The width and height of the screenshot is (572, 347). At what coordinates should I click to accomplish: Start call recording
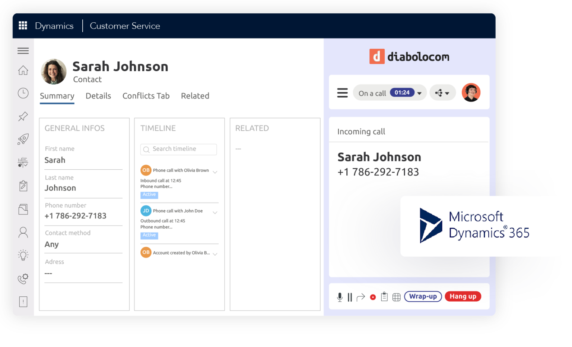[372, 297]
